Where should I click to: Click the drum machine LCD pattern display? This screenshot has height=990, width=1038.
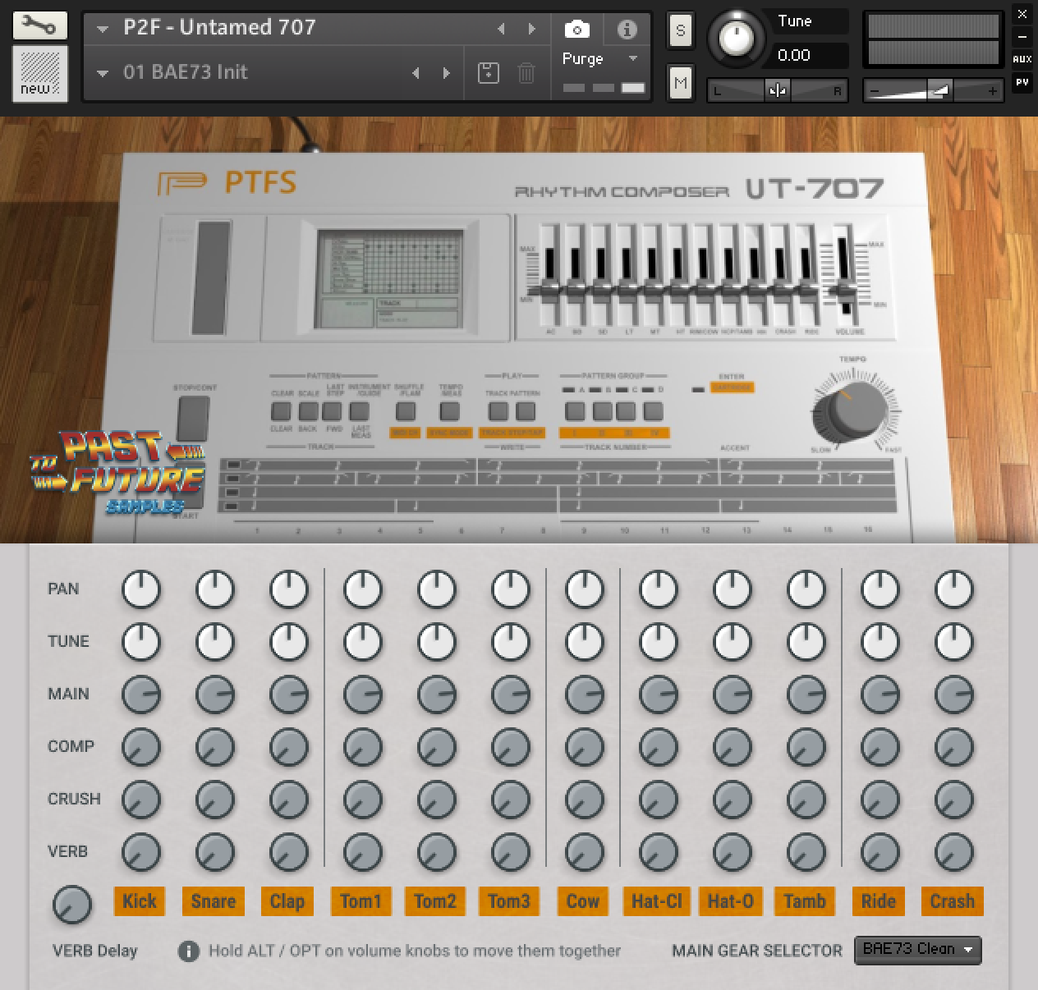point(389,279)
